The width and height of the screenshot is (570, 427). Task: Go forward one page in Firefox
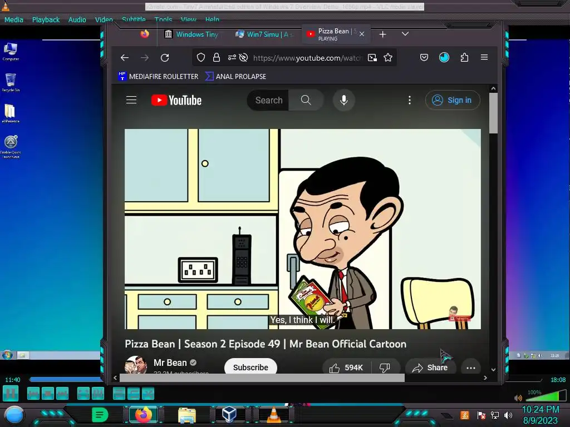click(145, 57)
